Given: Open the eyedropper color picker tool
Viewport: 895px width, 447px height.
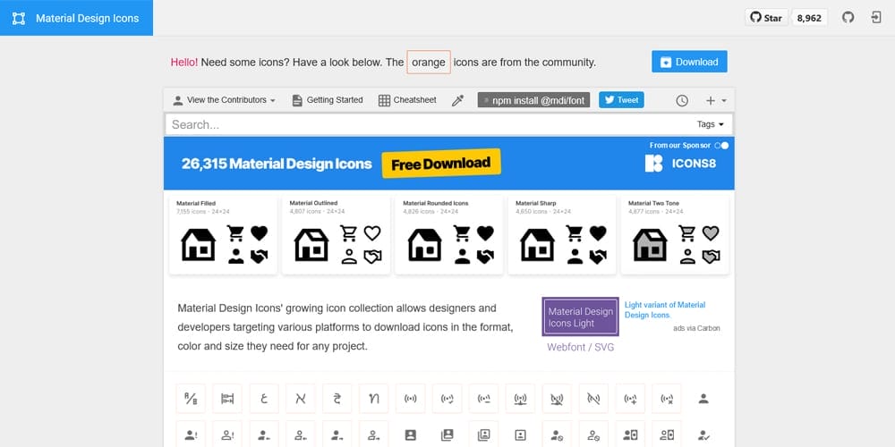Looking at the screenshot, I should [457, 100].
